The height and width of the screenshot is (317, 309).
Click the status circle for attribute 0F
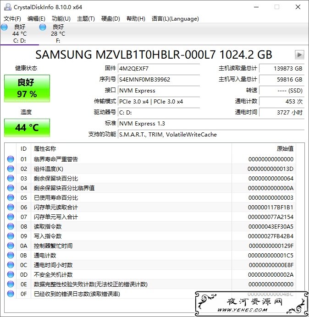pos(11,294)
